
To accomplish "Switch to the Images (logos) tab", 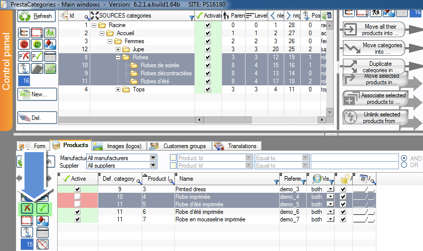I will click(119, 146).
